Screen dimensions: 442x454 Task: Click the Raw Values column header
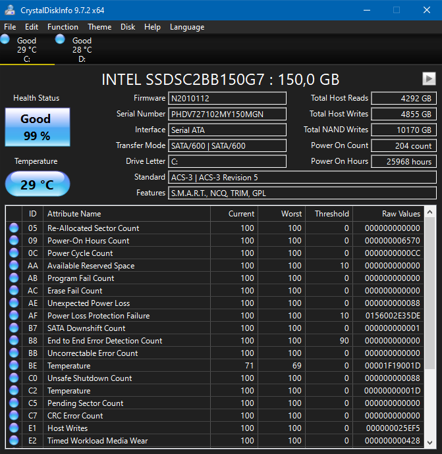click(388, 214)
